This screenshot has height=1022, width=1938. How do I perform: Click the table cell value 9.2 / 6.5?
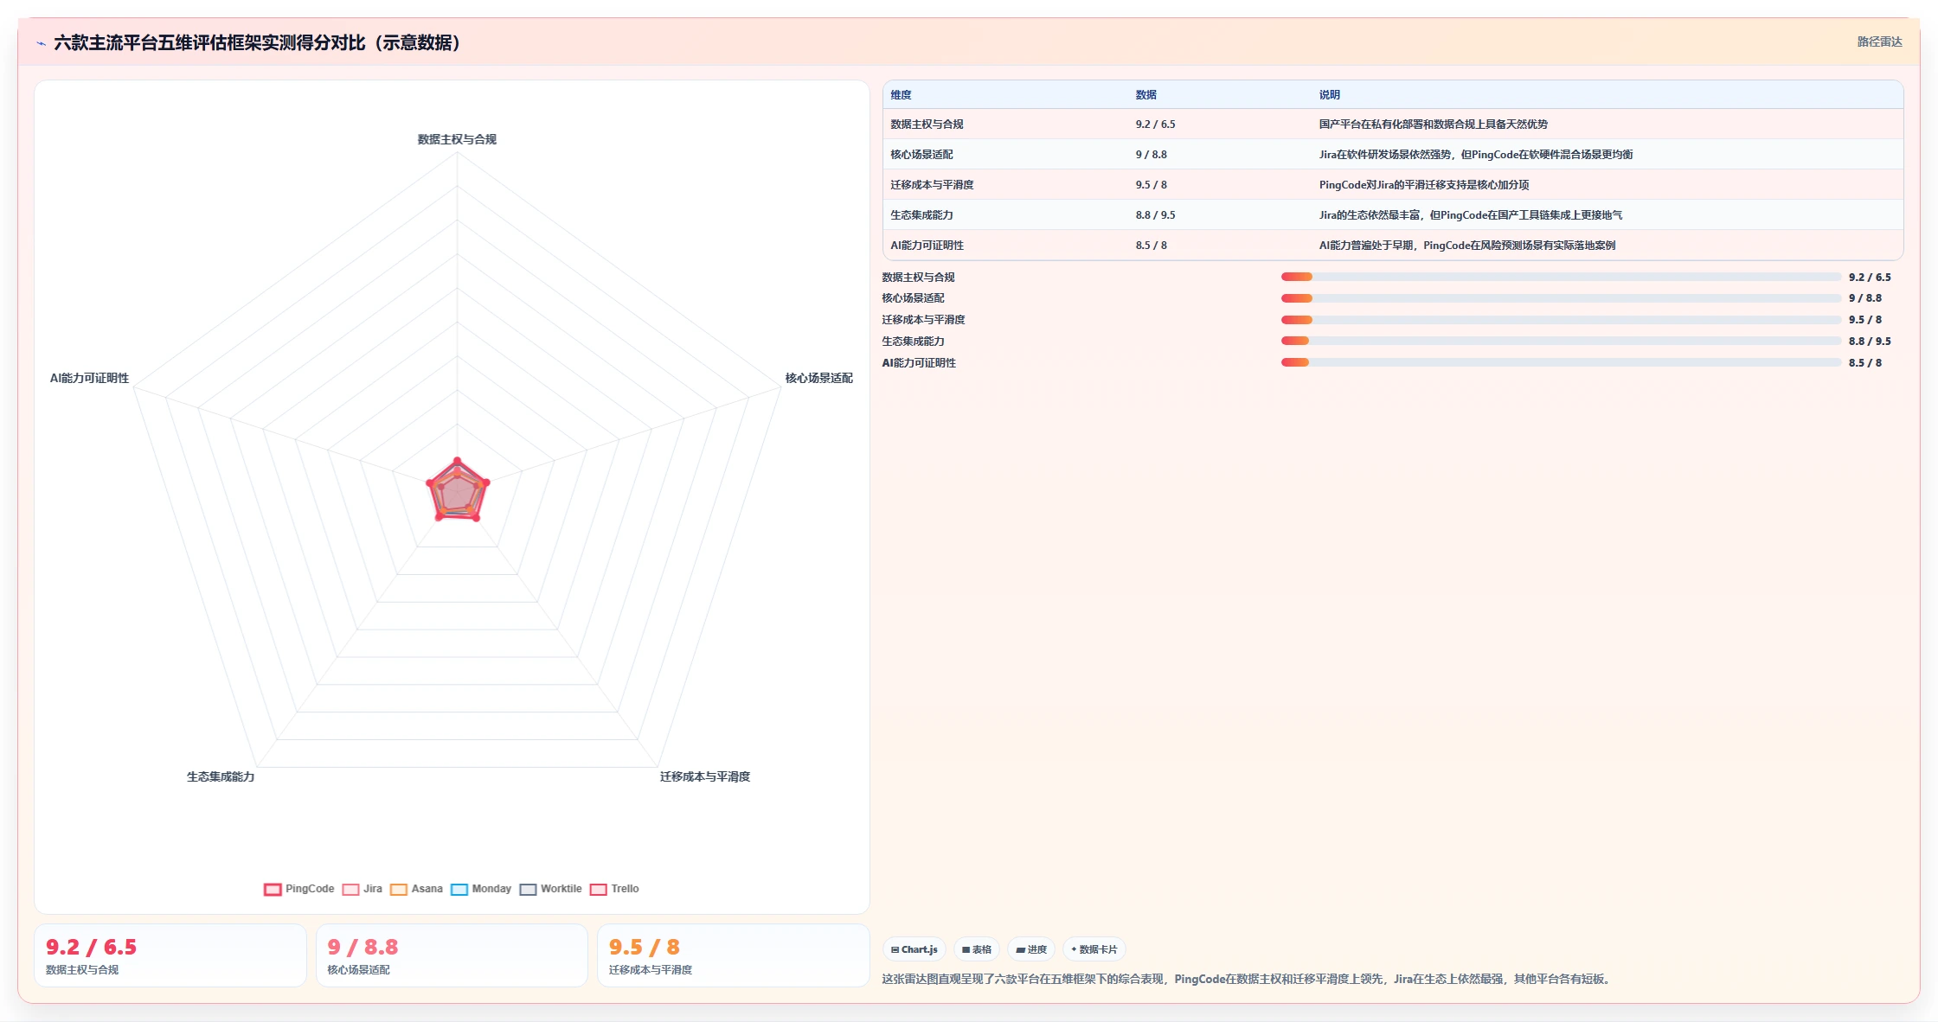point(1155,125)
